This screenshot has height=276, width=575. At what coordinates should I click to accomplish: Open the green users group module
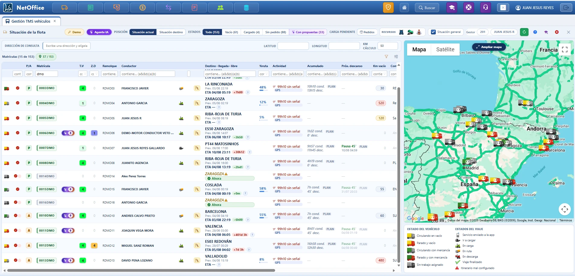(x=220, y=8)
